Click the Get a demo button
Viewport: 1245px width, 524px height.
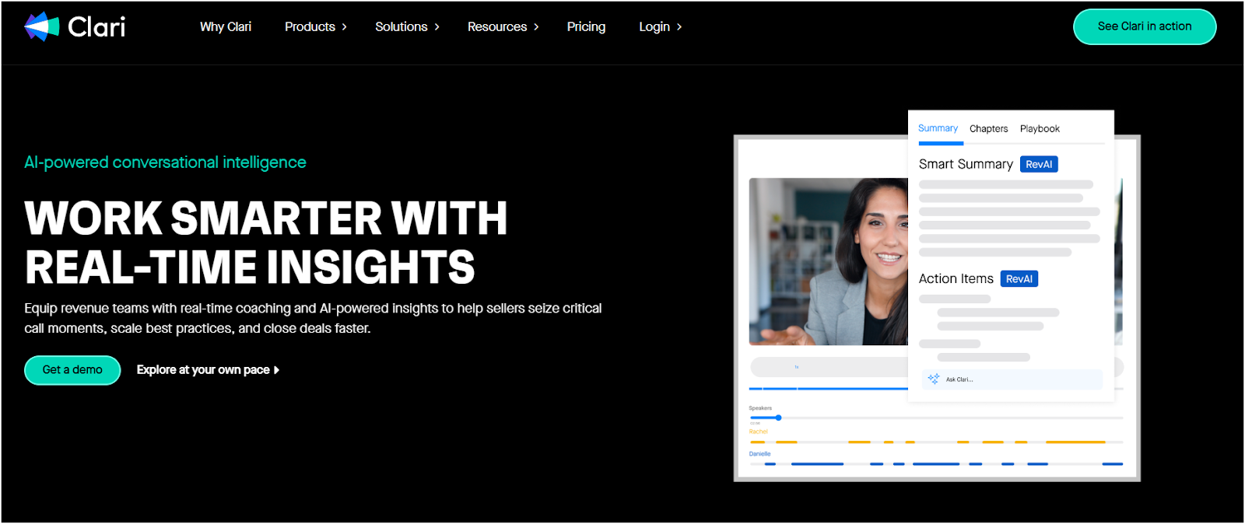coord(72,370)
